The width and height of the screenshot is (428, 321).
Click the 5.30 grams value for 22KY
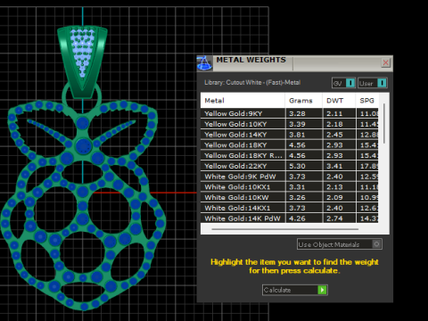[x=297, y=166]
